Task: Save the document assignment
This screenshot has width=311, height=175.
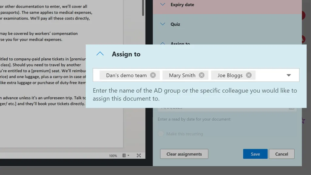Action: 255,154
